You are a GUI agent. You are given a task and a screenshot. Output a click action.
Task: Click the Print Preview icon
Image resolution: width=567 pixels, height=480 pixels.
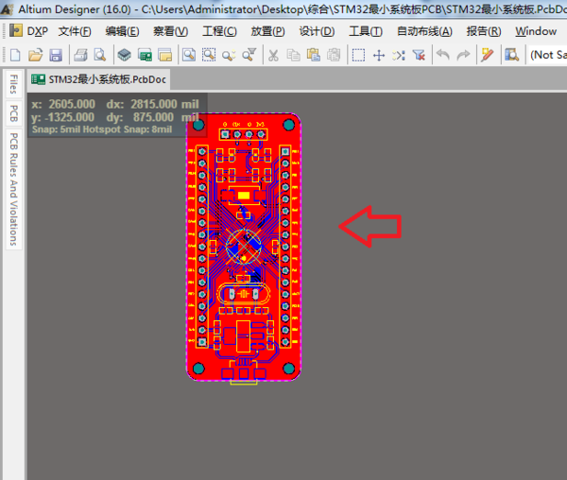[100, 56]
